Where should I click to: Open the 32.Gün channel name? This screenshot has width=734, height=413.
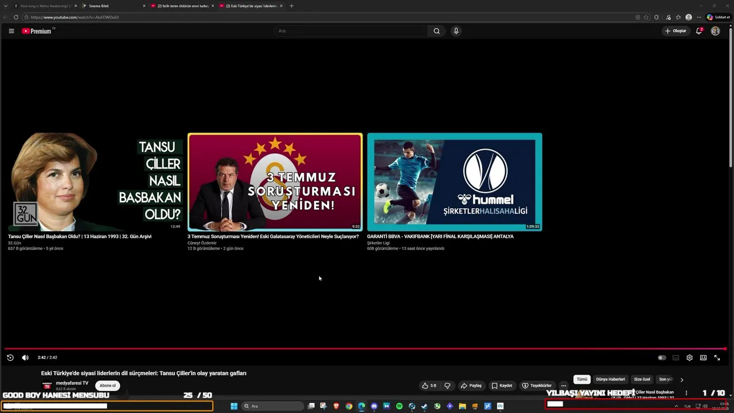coord(14,243)
